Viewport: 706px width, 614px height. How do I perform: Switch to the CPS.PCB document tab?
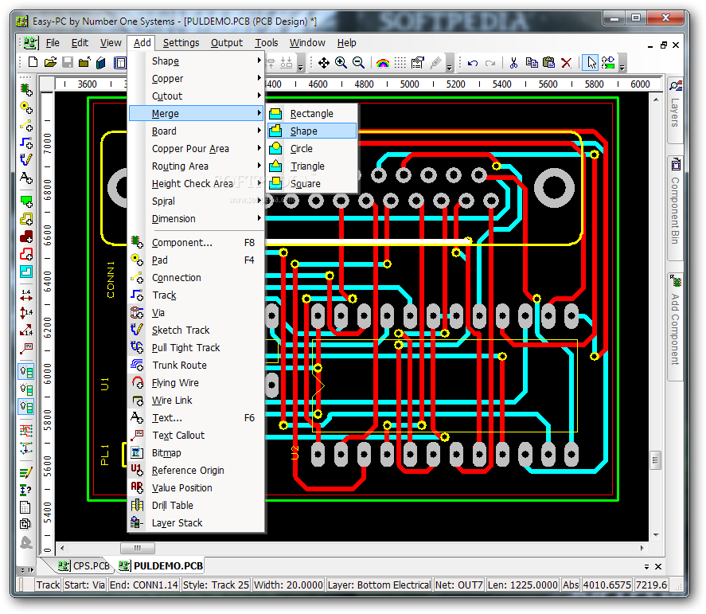[x=84, y=565]
